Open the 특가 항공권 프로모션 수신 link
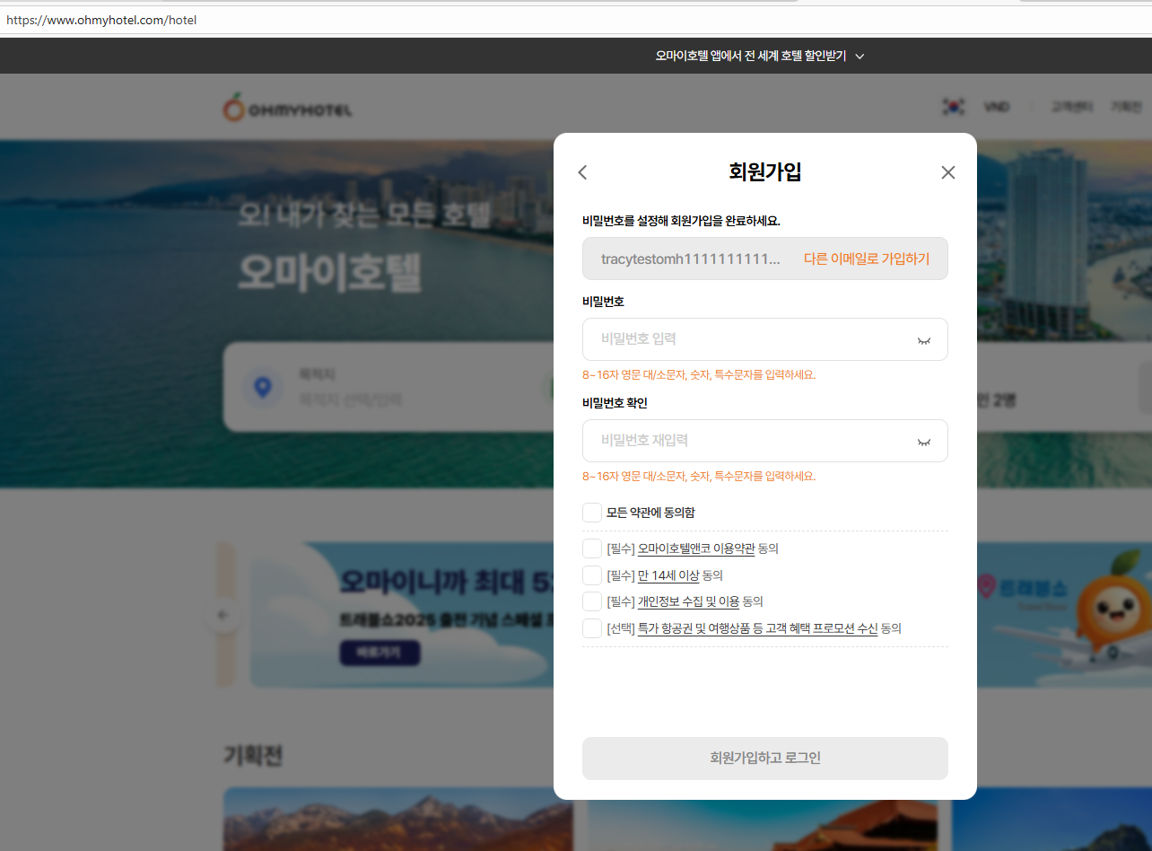Screen dimensions: 1152x851 click(757, 628)
